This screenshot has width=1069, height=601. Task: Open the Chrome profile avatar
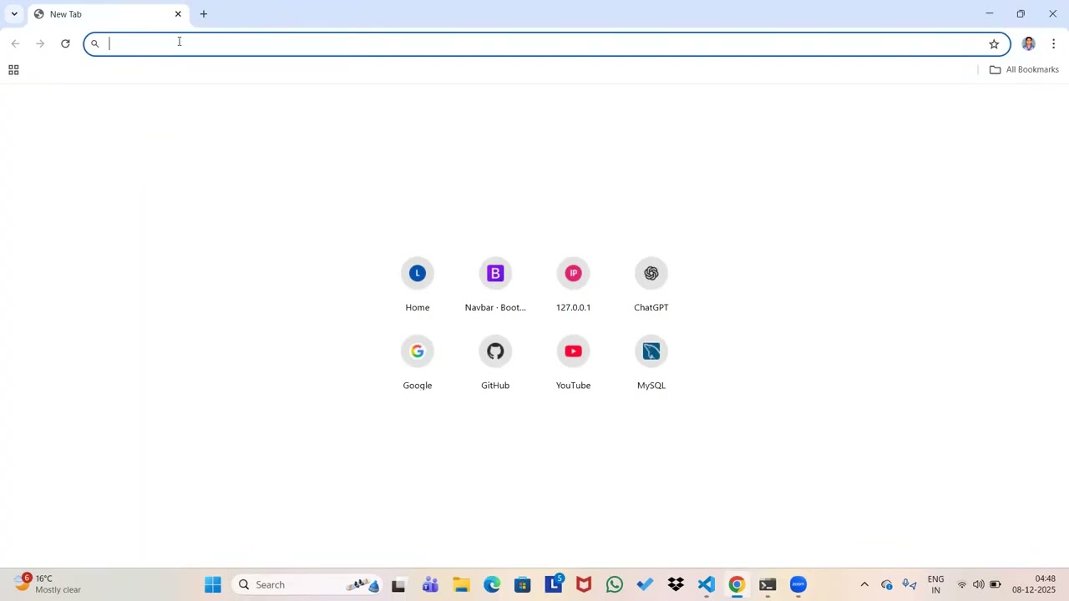click(x=1028, y=44)
